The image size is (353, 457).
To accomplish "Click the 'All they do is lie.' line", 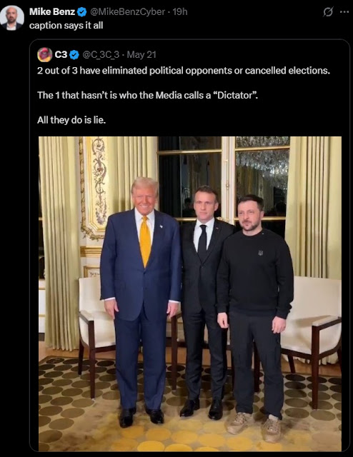I will (x=71, y=120).
